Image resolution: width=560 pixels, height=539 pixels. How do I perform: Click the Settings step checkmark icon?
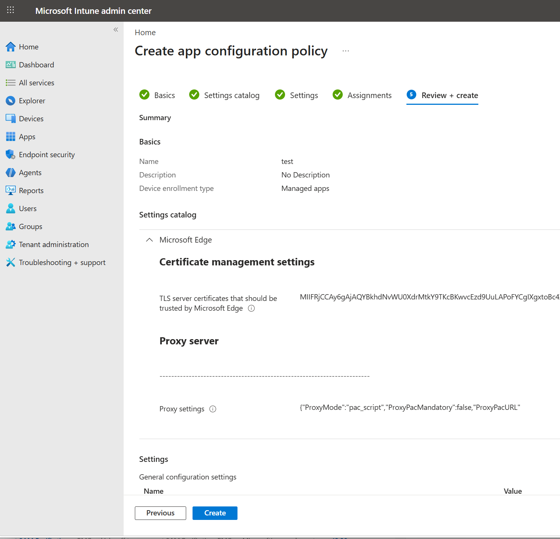pos(280,95)
